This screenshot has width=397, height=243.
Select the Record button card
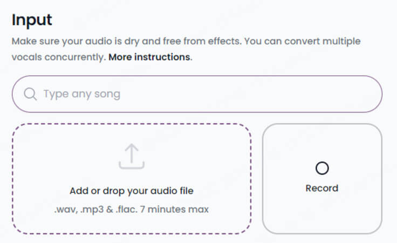322,178
